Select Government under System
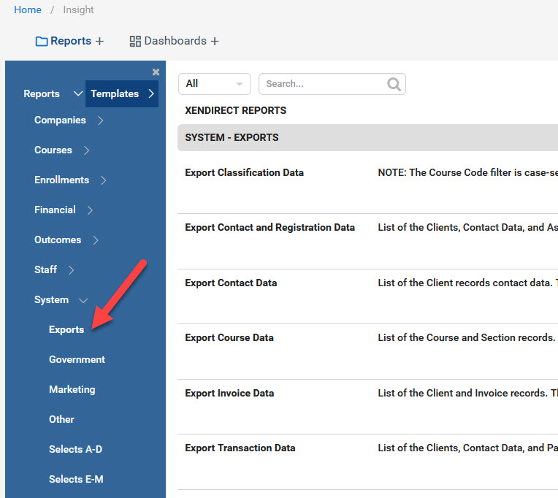 click(77, 360)
